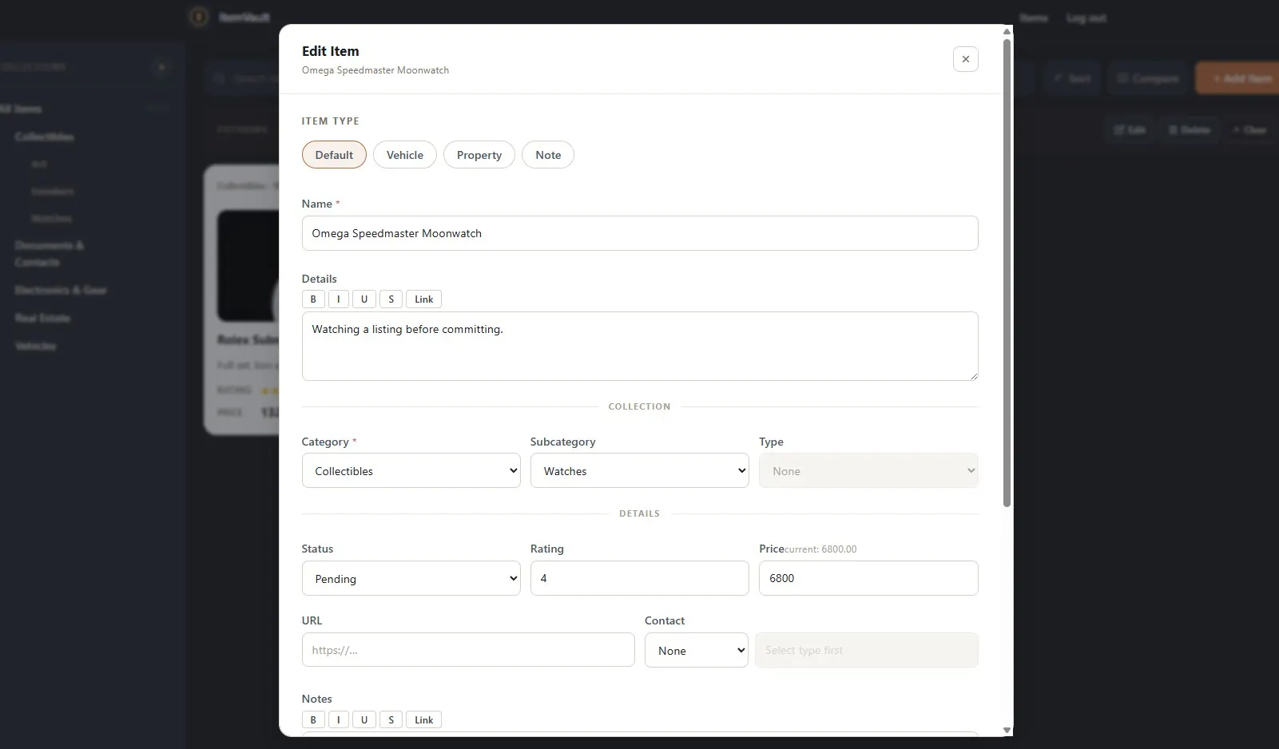This screenshot has width=1279, height=749.
Task: Select the Default item type
Action: tap(334, 155)
